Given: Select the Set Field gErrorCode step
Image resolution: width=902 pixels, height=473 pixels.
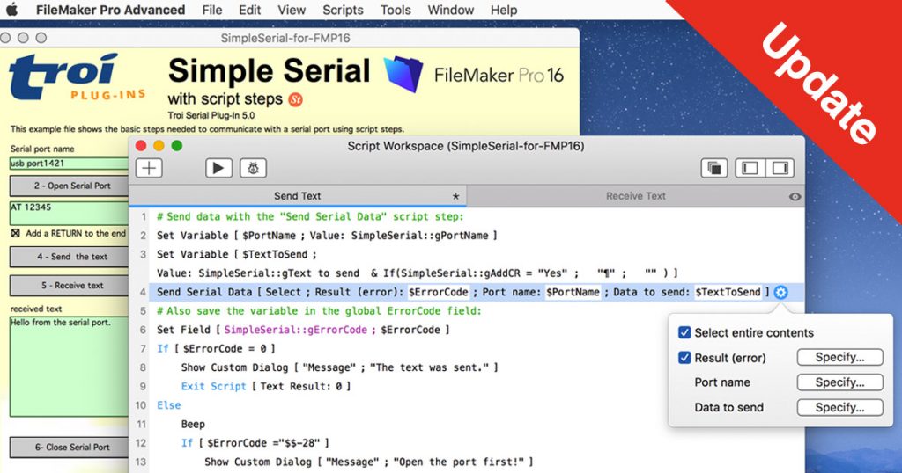Looking at the screenshot, I should coord(303,330).
